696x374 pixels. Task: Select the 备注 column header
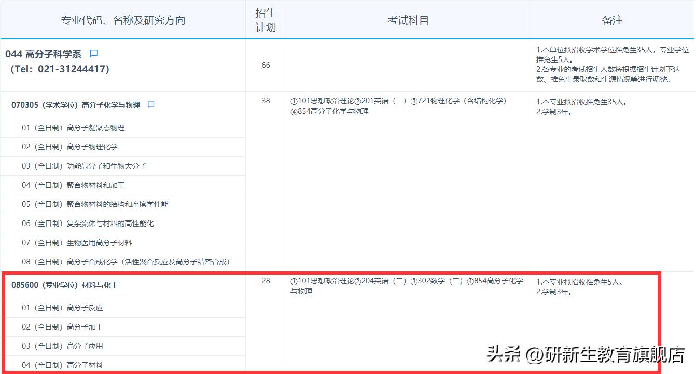coord(613,20)
